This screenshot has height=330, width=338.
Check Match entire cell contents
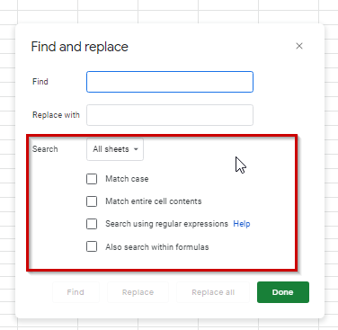click(x=92, y=201)
